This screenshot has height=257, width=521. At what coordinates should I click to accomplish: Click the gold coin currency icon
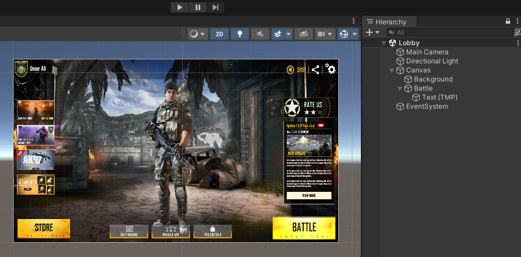(290, 70)
